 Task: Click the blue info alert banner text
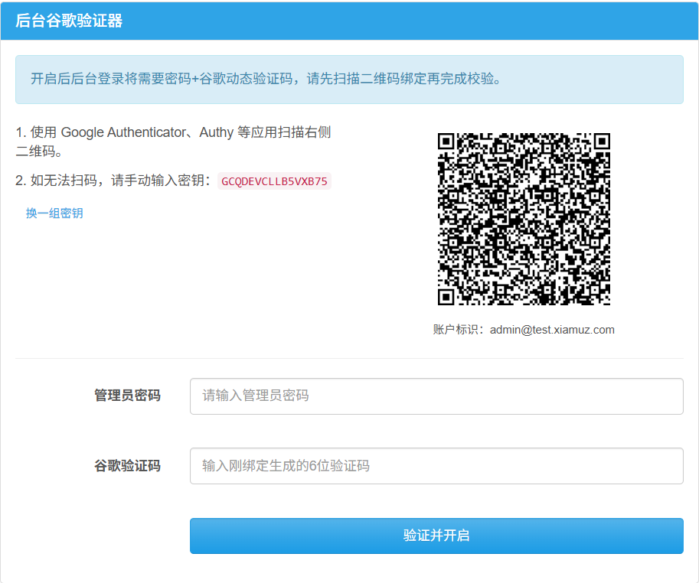[x=266, y=79]
